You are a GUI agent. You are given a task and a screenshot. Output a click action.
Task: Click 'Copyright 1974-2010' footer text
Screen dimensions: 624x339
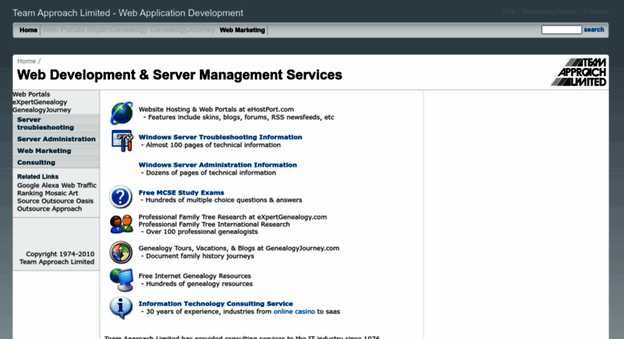60,254
